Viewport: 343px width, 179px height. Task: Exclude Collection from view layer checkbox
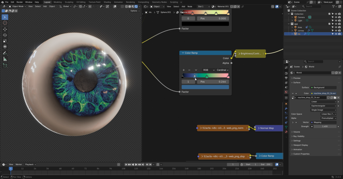(x=329, y=14)
